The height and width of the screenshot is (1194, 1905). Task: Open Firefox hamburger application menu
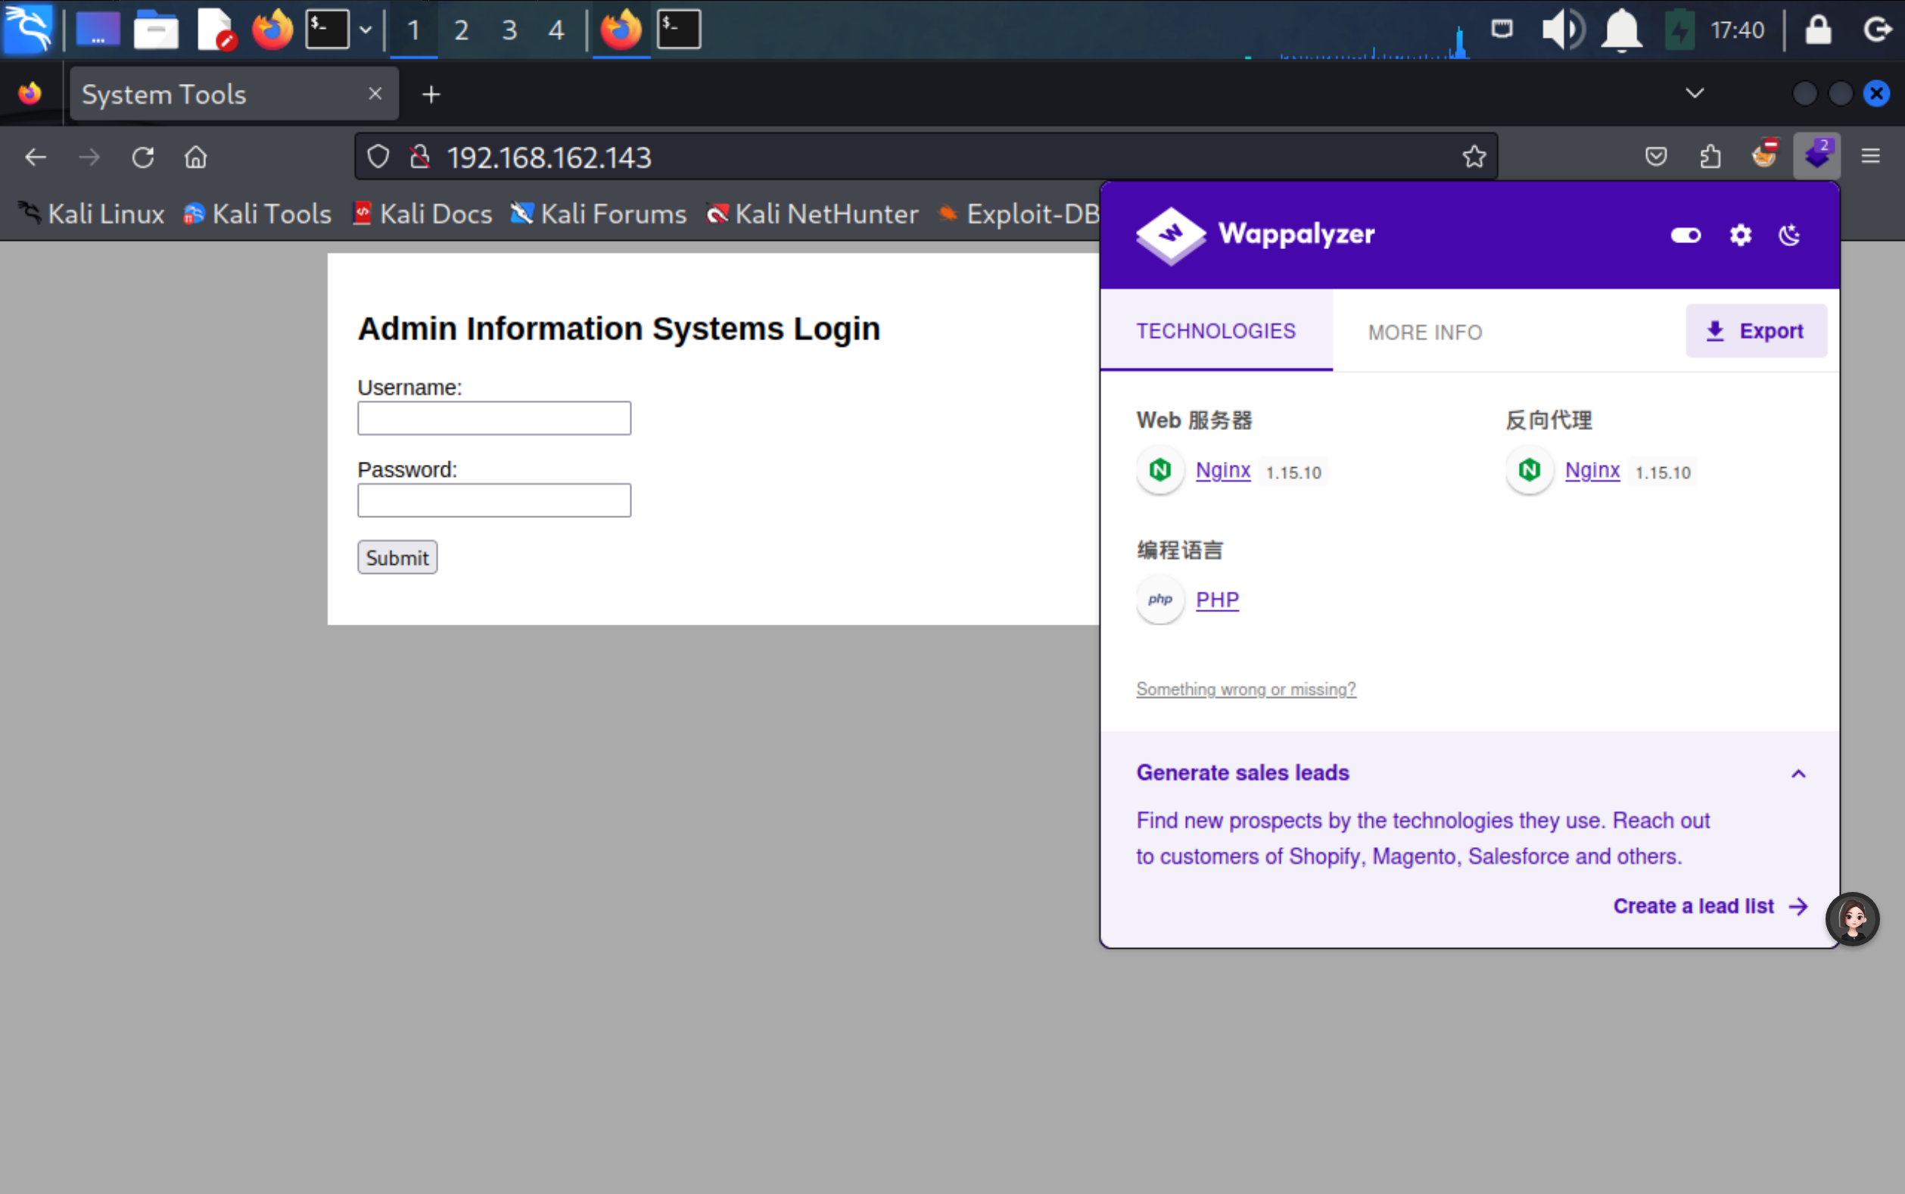pos(1870,157)
